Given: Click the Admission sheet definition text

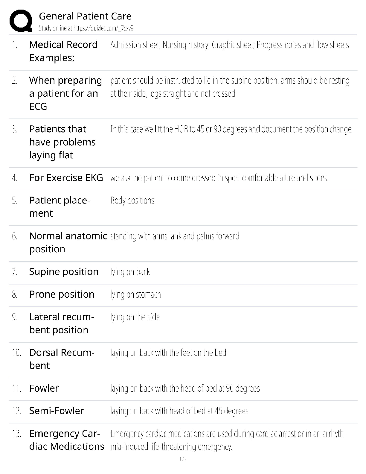Looking at the screenshot, I should pos(229,45).
